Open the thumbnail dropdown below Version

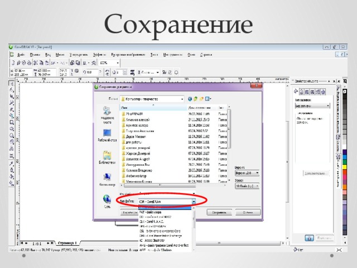(x=247, y=186)
